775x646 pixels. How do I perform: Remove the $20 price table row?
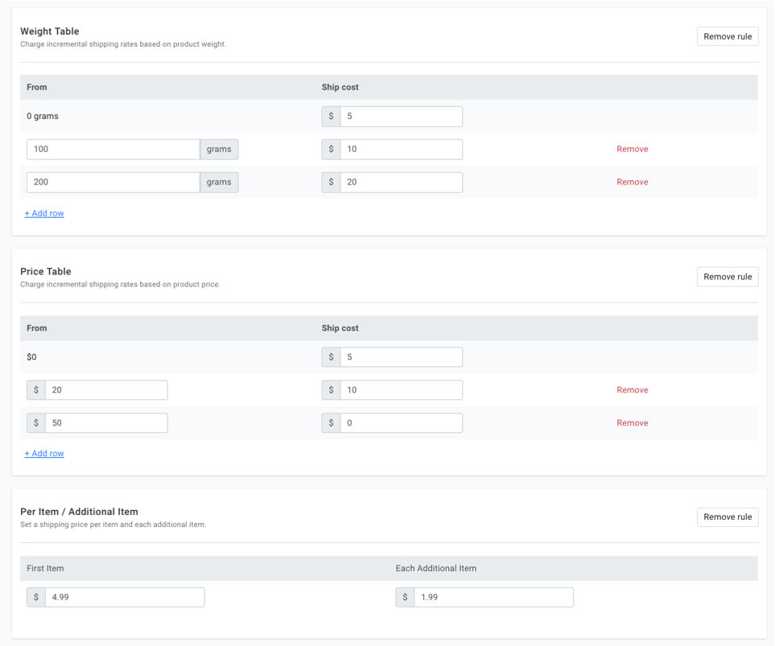pyautogui.click(x=633, y=390)
